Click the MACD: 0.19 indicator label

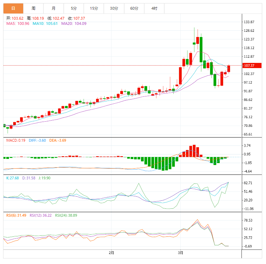pyautogui.click(x=16, y=140)
